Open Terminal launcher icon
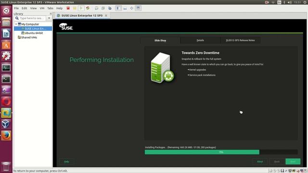 (6, 79)
